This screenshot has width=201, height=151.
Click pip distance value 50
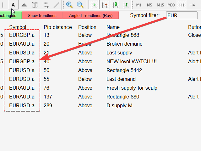pyautogui.click(x=46, y=70)
